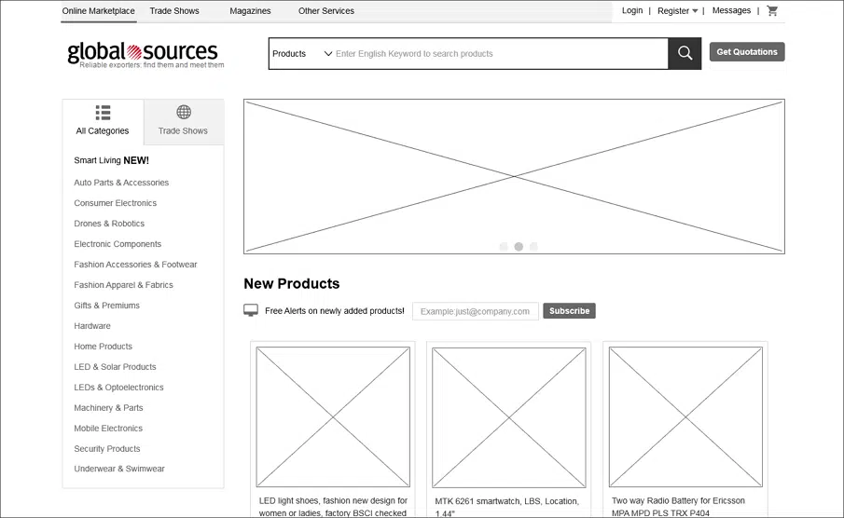Click the Global Sources logo
This screenshot has width=844, height=518.
point(144,54)
